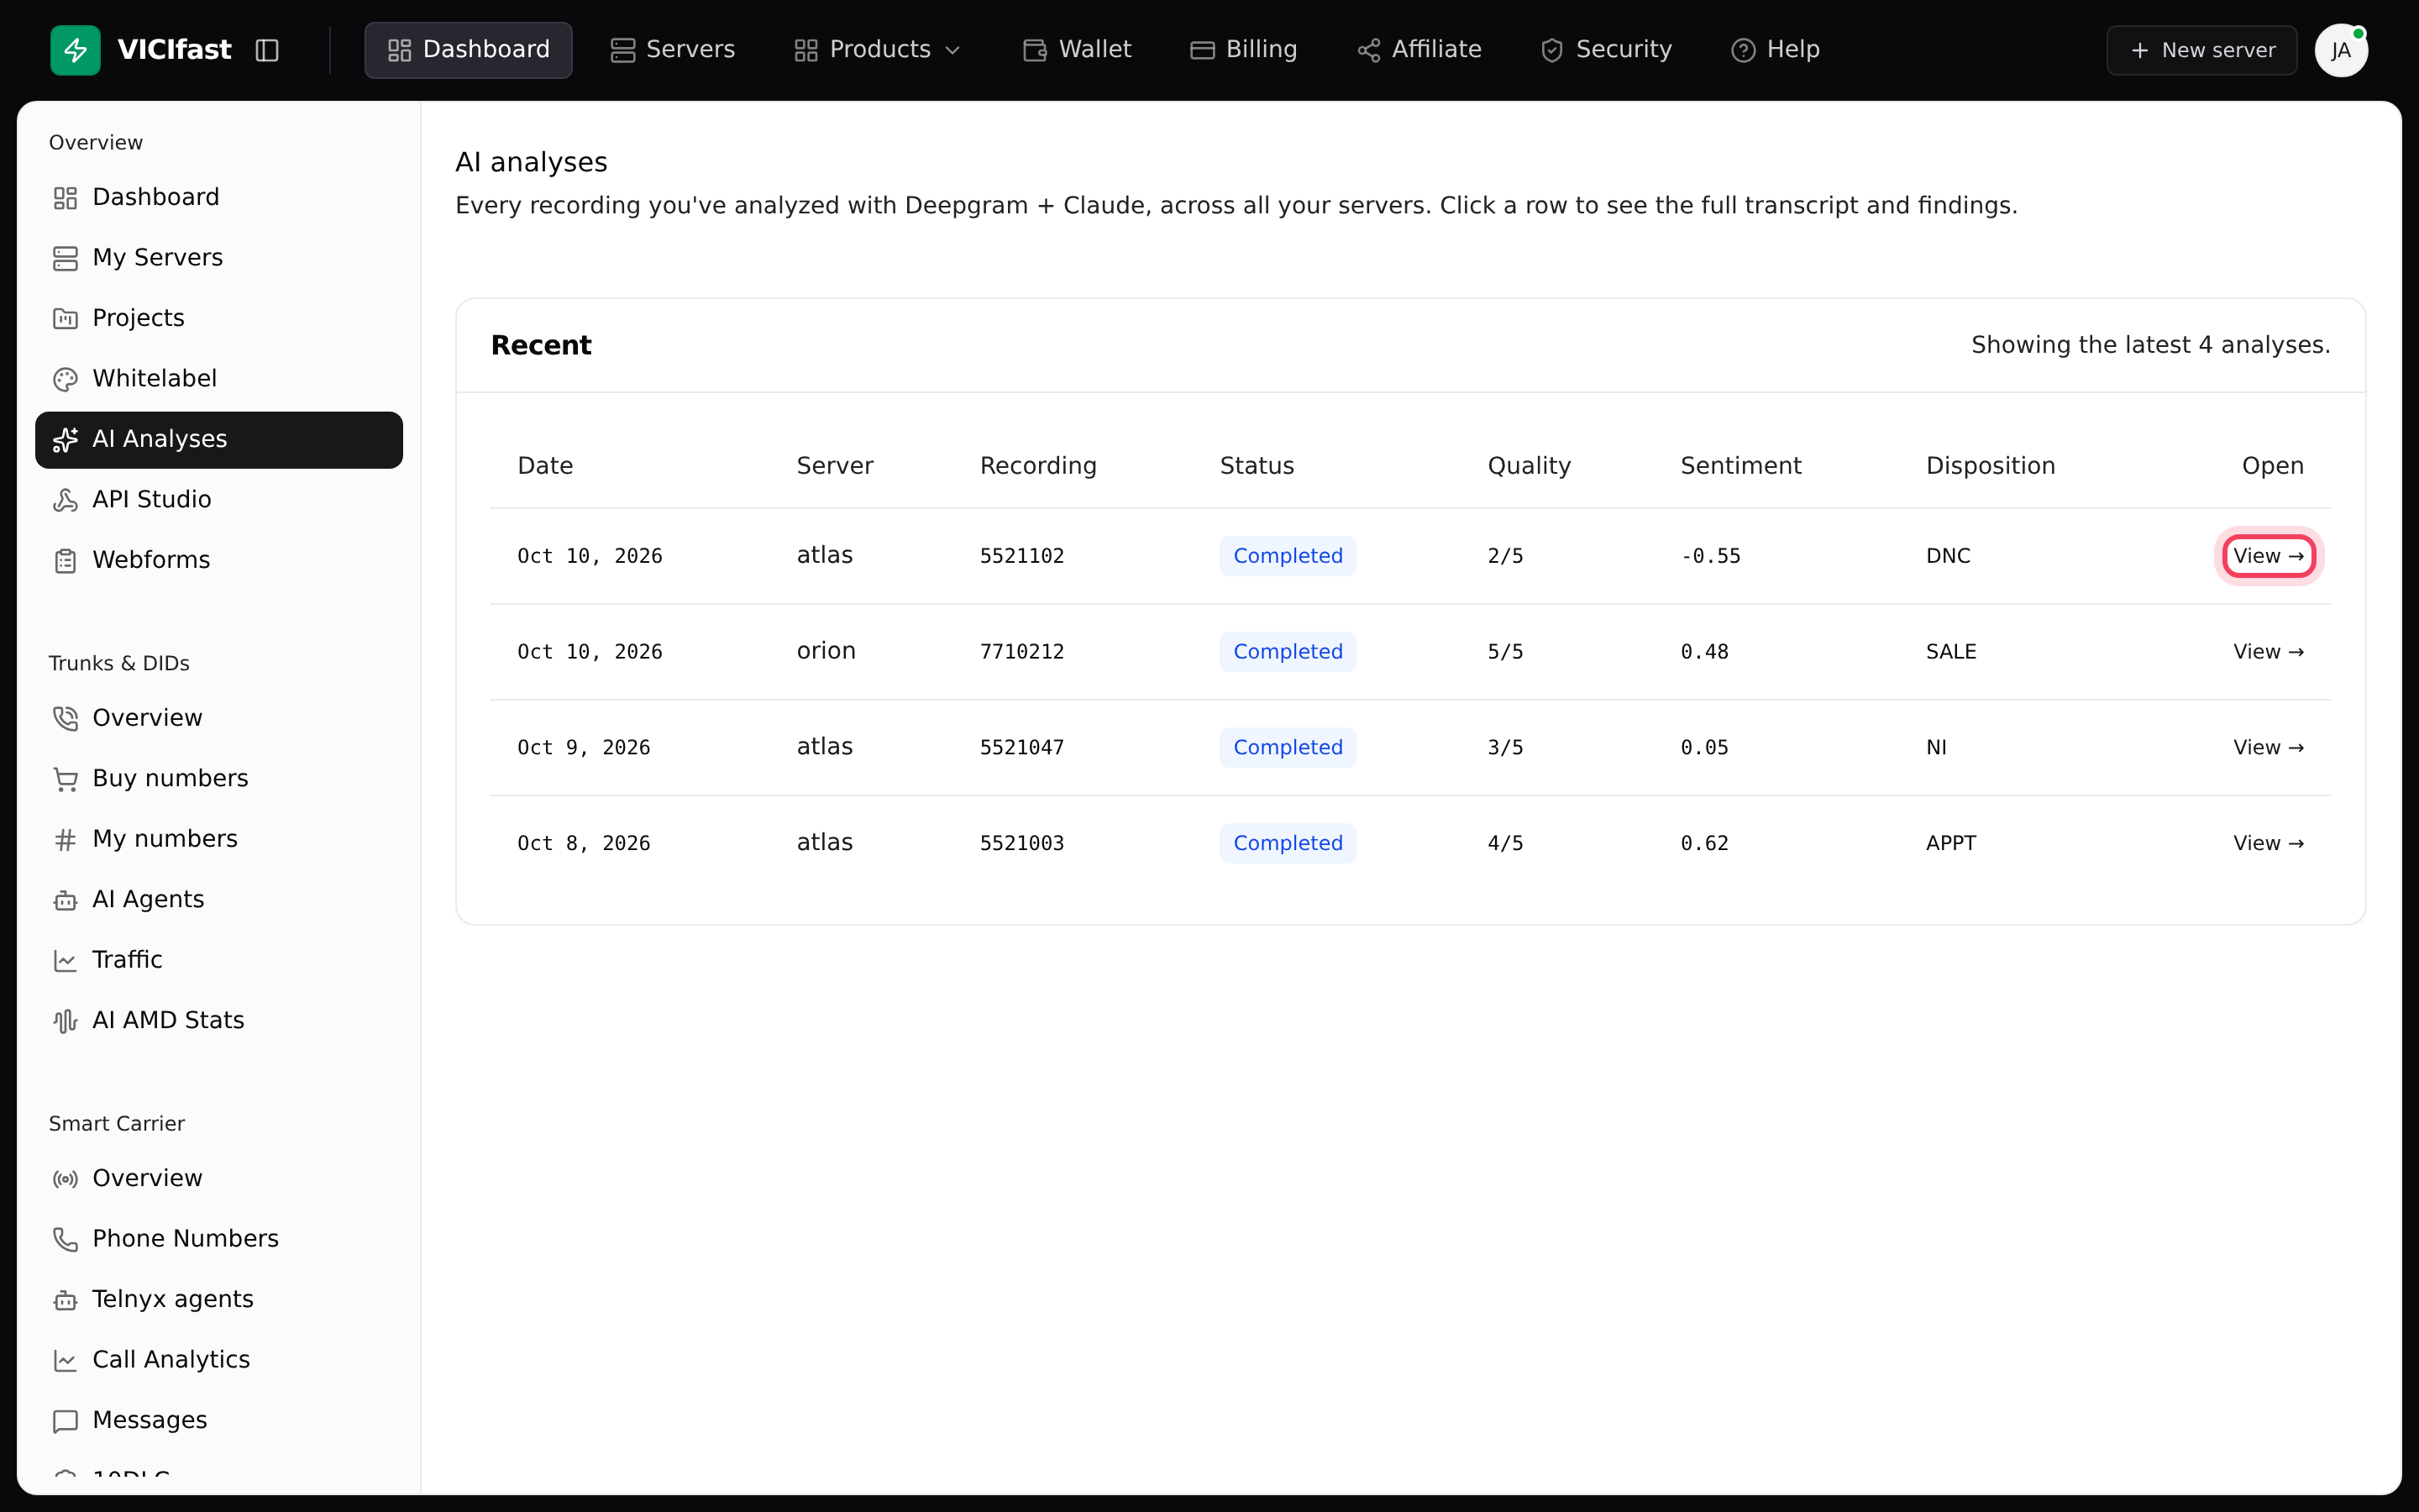The height and width of the screenshot is (1512, 2419).
Task: Click the Smart Carrier Overview broadcast icon
Action: [x=65, y=1179]
